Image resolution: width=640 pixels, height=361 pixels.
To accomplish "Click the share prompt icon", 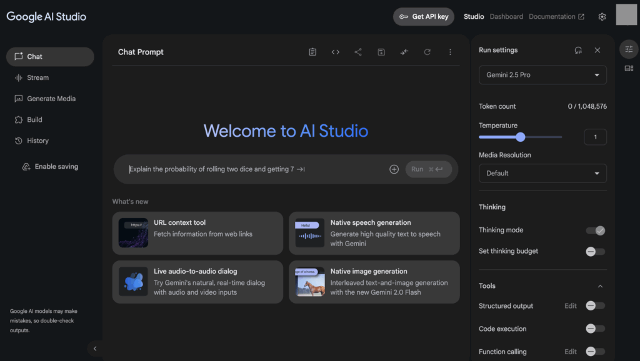I will [x=358, y=52].
